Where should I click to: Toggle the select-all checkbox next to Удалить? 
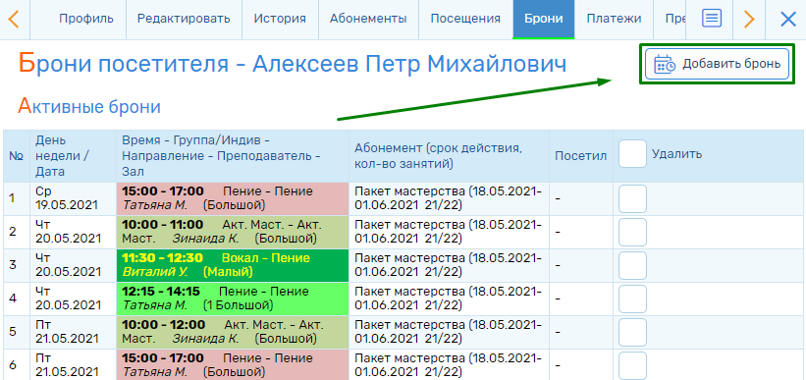pos(632,154)
